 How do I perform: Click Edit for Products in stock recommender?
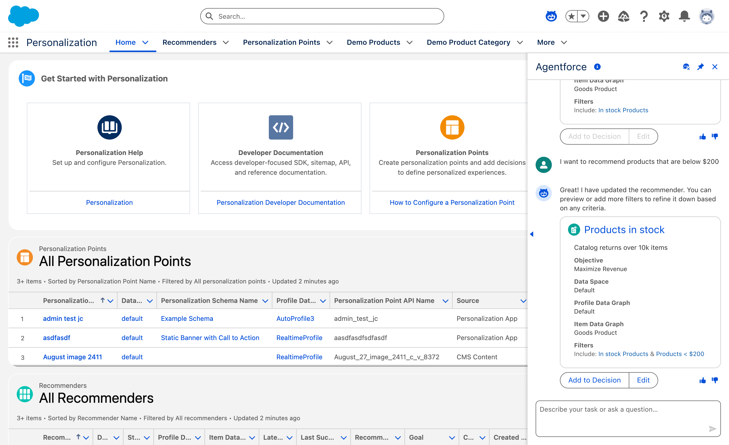coord(643,380)
